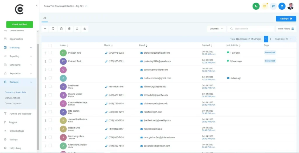Open three-dot menu for Prakash Two row
This screenshot has width=299, height=153.
click(x=46, y=53)
